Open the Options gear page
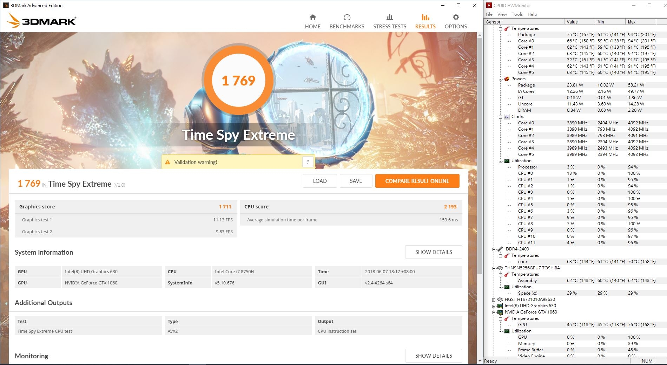The image size is (667, 365). click(456, 21)
